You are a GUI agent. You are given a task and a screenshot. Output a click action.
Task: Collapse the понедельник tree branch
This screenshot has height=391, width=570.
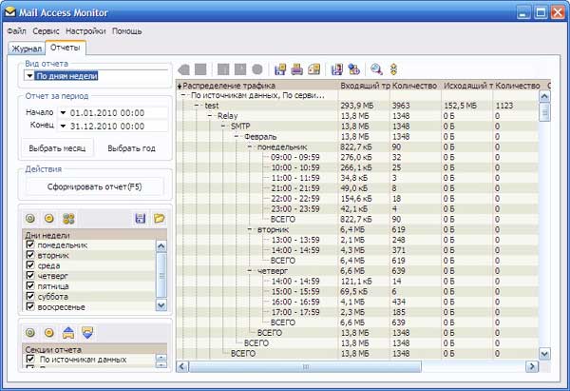(x=250, y=147)
